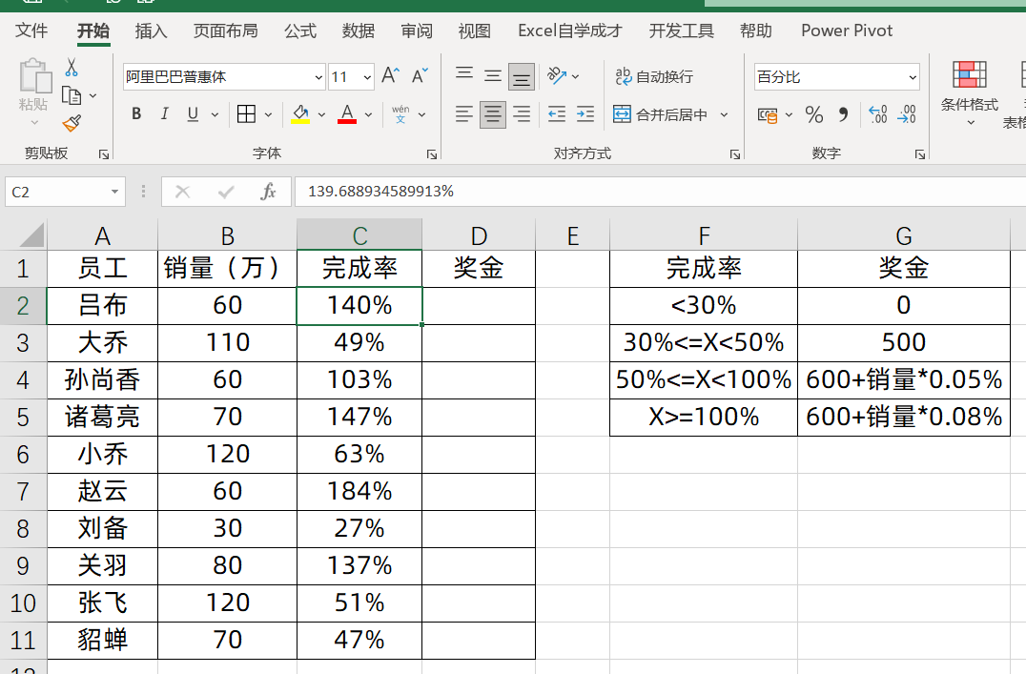The height and width of the screenshot is (674, 1026).
Task: Toggle Underline formatting
Action: coord(193,114)
